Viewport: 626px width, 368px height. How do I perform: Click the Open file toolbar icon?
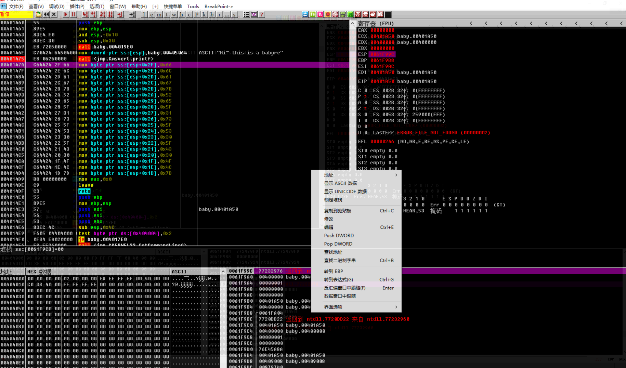coord(39,14)
